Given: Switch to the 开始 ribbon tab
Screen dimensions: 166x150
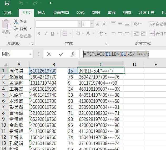Looking at the screenshot, I should tap(26, 13).
